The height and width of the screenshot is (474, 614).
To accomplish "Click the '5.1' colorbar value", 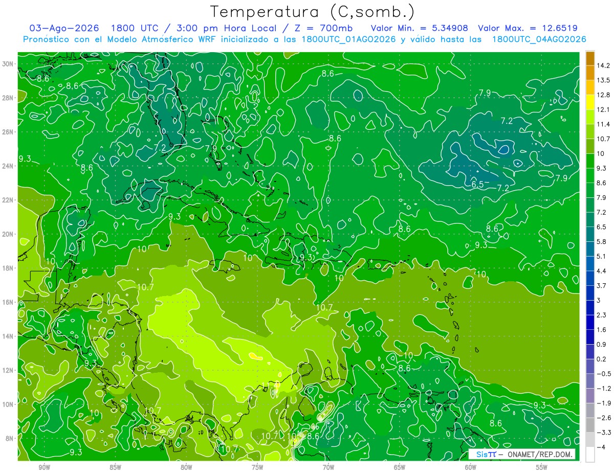I will pyautogui.click(x=602, y=256).
